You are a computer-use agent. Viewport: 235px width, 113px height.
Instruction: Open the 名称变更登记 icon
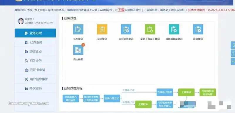(x=126, y=29)
